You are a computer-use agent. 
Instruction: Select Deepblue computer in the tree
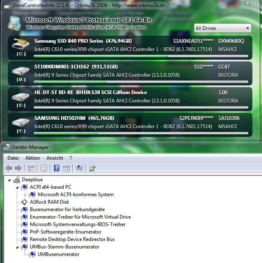(x=32, y=180)
